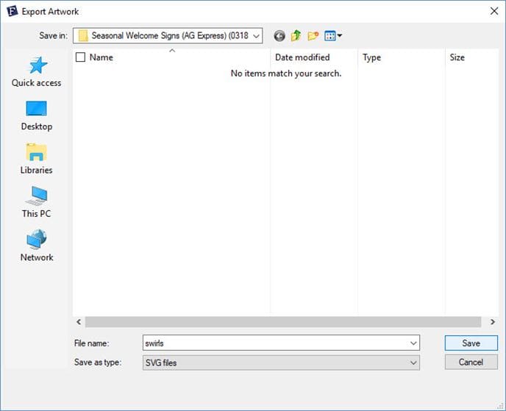The height and width of the screenshot is (411, 506).
Task: Go back to last folder visited
Action: tap(279, 36)
